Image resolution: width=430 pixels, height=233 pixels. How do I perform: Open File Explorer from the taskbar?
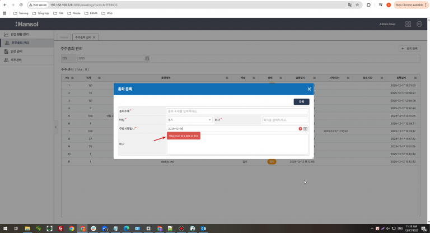[27, 229]
